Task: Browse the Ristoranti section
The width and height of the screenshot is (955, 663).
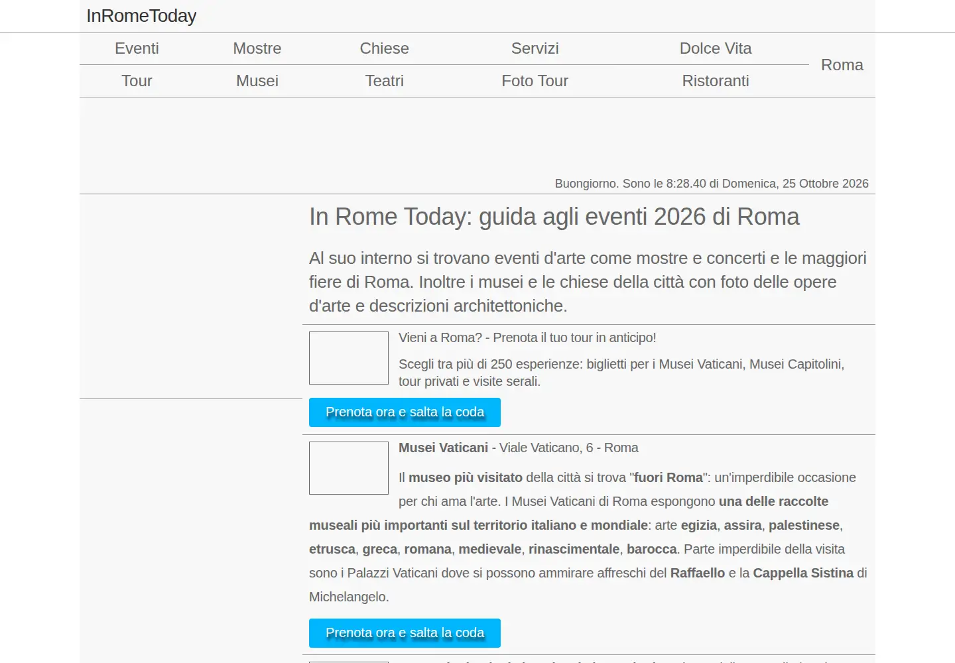Action: pyautogui.click(x=716, y=81)
